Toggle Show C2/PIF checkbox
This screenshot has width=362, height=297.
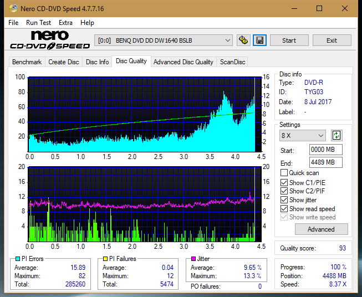tap(284, 191)
